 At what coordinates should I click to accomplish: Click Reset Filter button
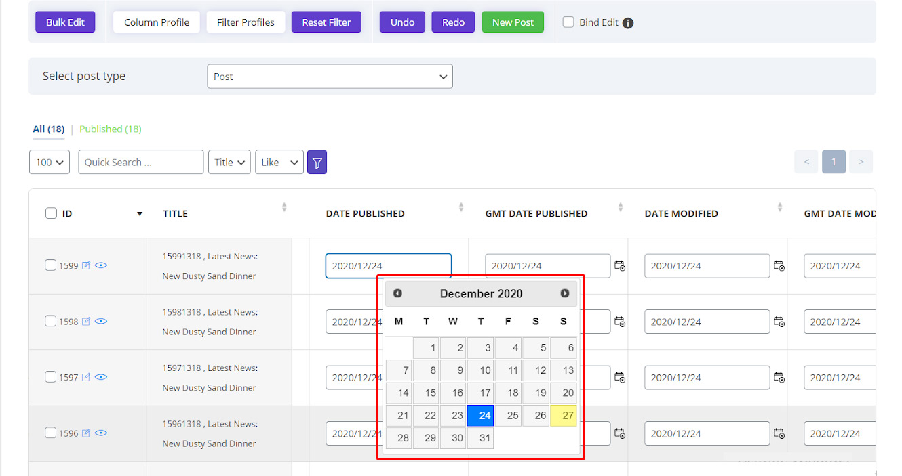(x=326, y=22)
